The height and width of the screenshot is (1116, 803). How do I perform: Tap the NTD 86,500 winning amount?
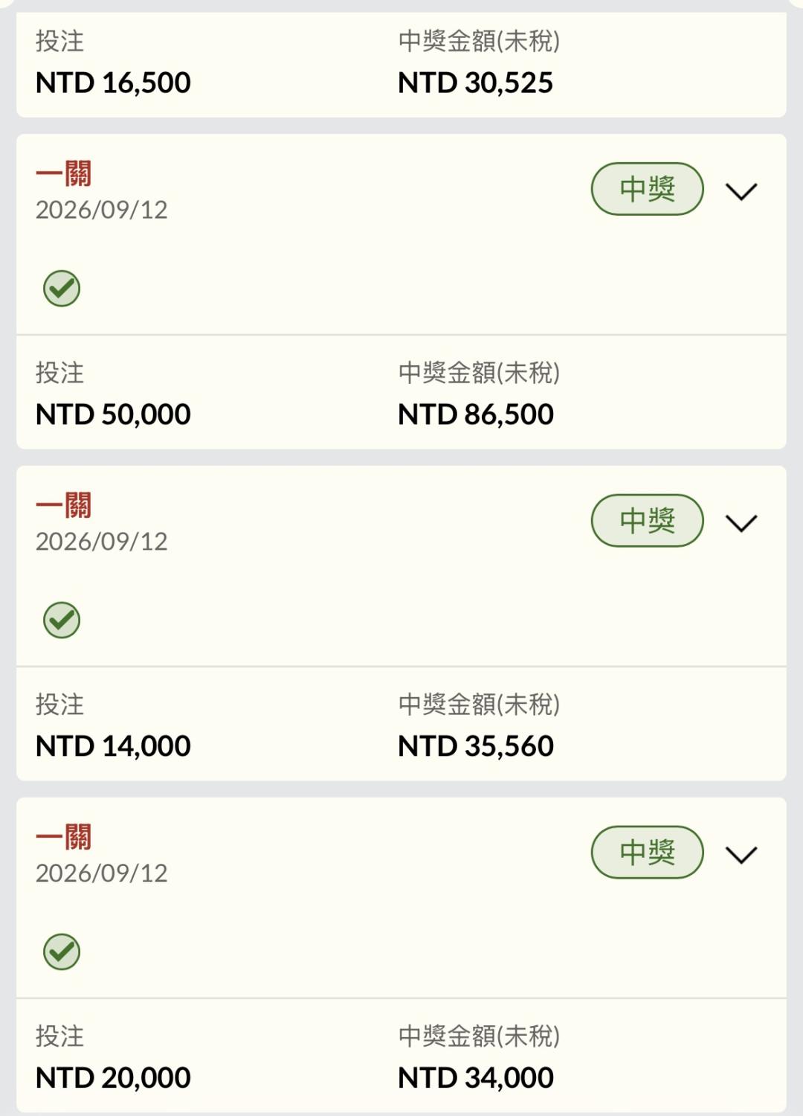(476, 414)
